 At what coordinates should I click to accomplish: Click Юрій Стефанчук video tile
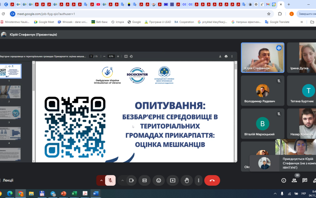pyautogui.click(x=263, y=57)
